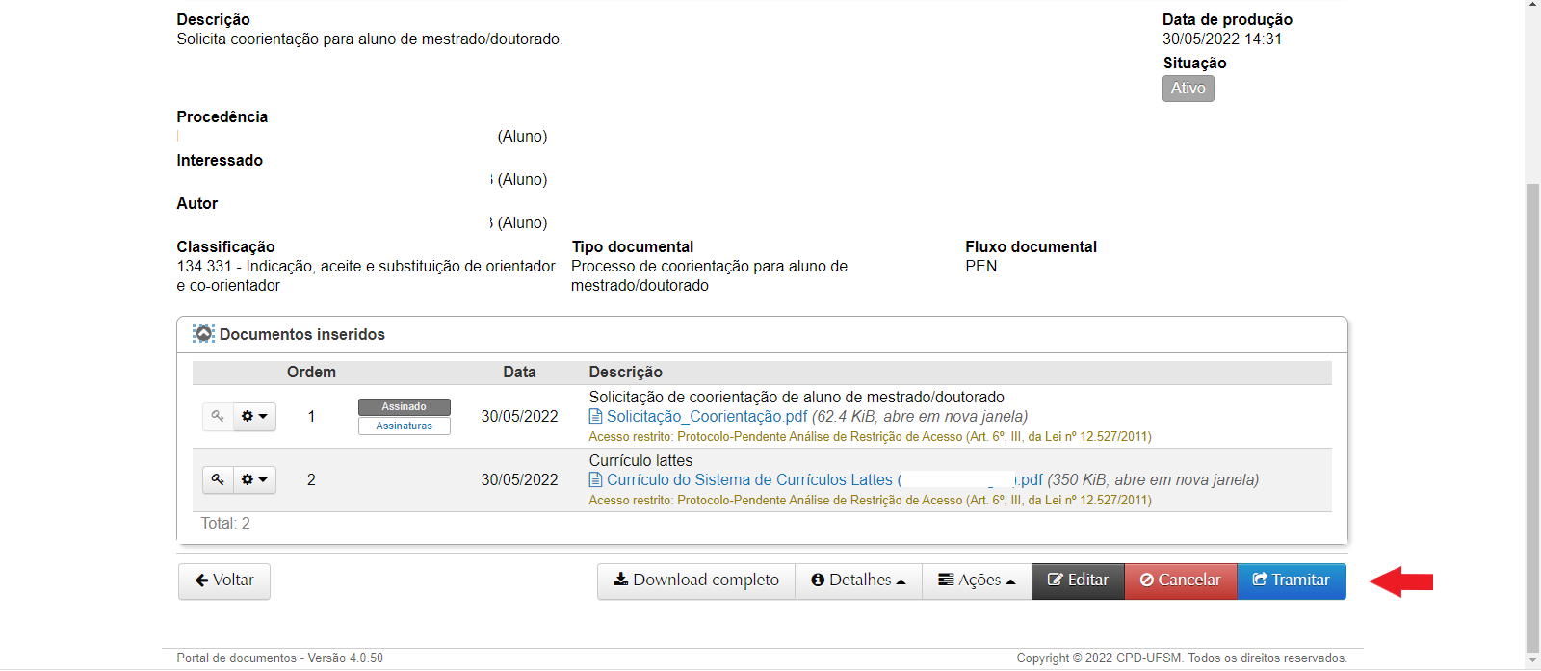
Task: Click Download completo button
Action: pos(696,581)
